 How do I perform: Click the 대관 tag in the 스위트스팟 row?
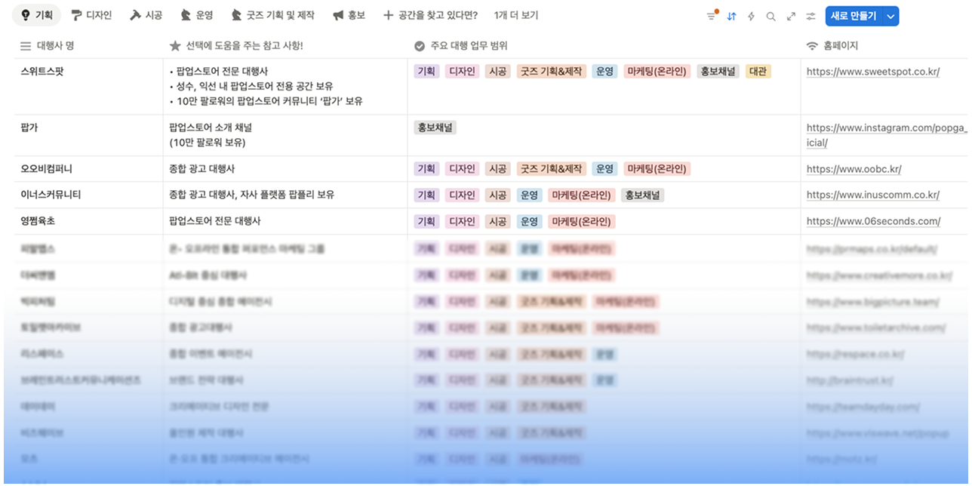758,72
